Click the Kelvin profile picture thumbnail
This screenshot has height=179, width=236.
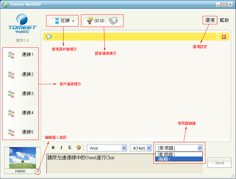point(22,158)
